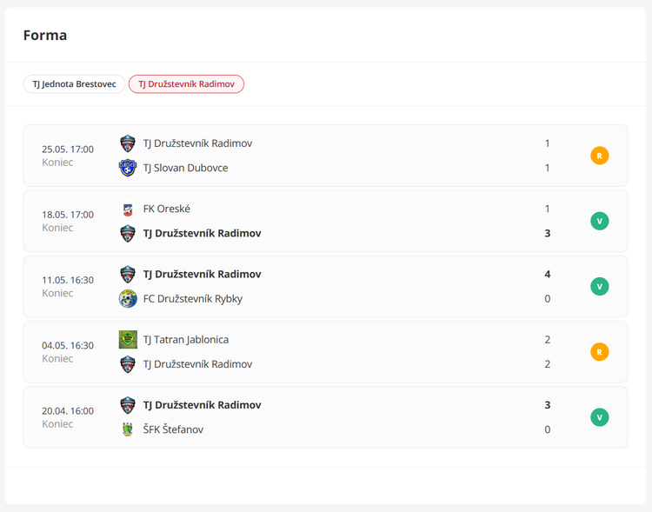Click the FC Družstevník Rybky crest
652x512 pixels.
coord(128,299)
